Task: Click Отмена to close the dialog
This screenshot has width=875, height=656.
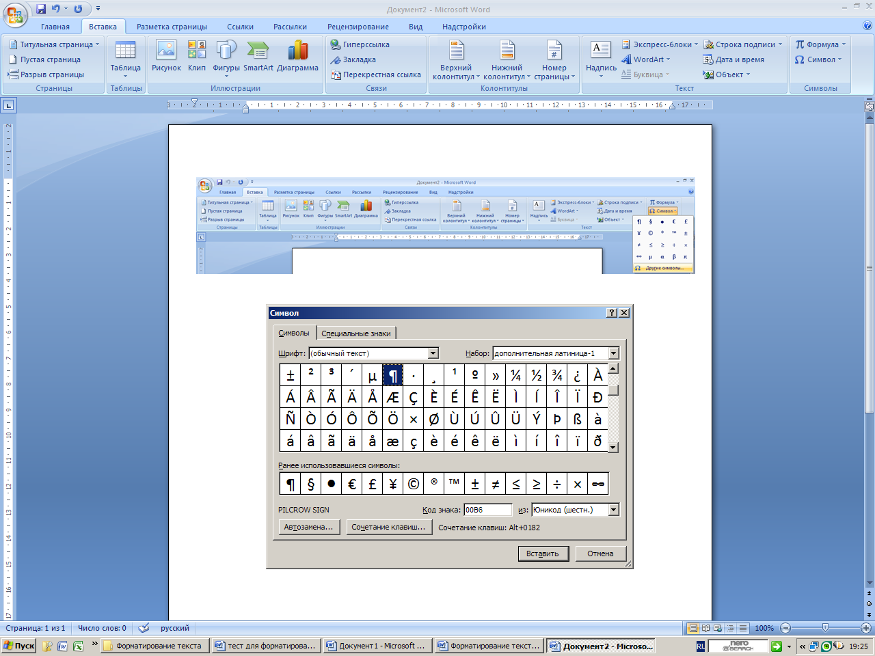Action: coord(600,553)
